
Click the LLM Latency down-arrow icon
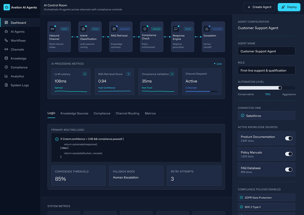(85, 74)
